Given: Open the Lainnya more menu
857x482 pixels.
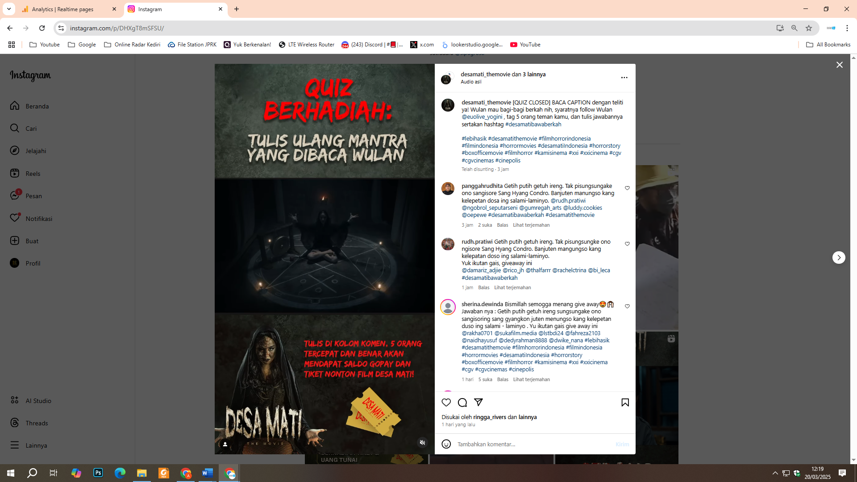Looking at the screenshot, I should [x=29, y=445].
